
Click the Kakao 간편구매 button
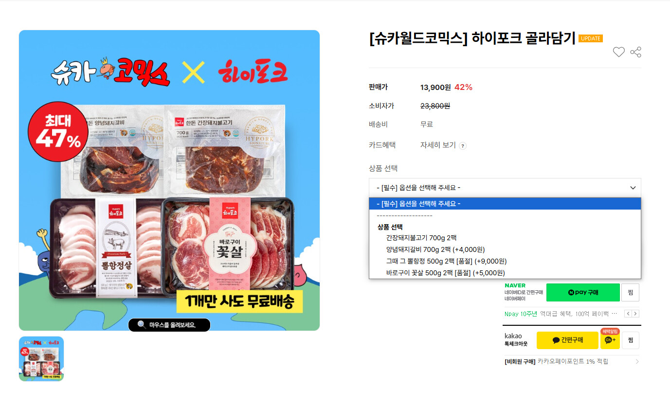tap(567, 340)
